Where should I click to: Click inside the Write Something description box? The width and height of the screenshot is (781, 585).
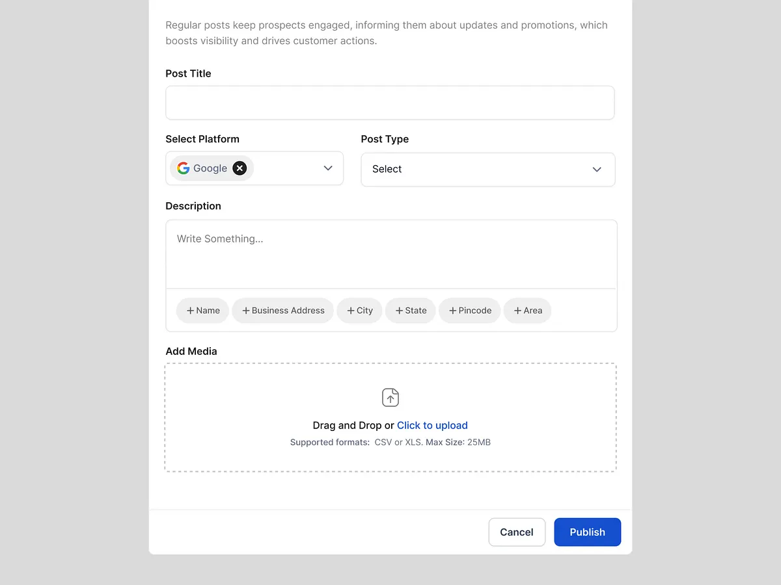click(390, 253)
